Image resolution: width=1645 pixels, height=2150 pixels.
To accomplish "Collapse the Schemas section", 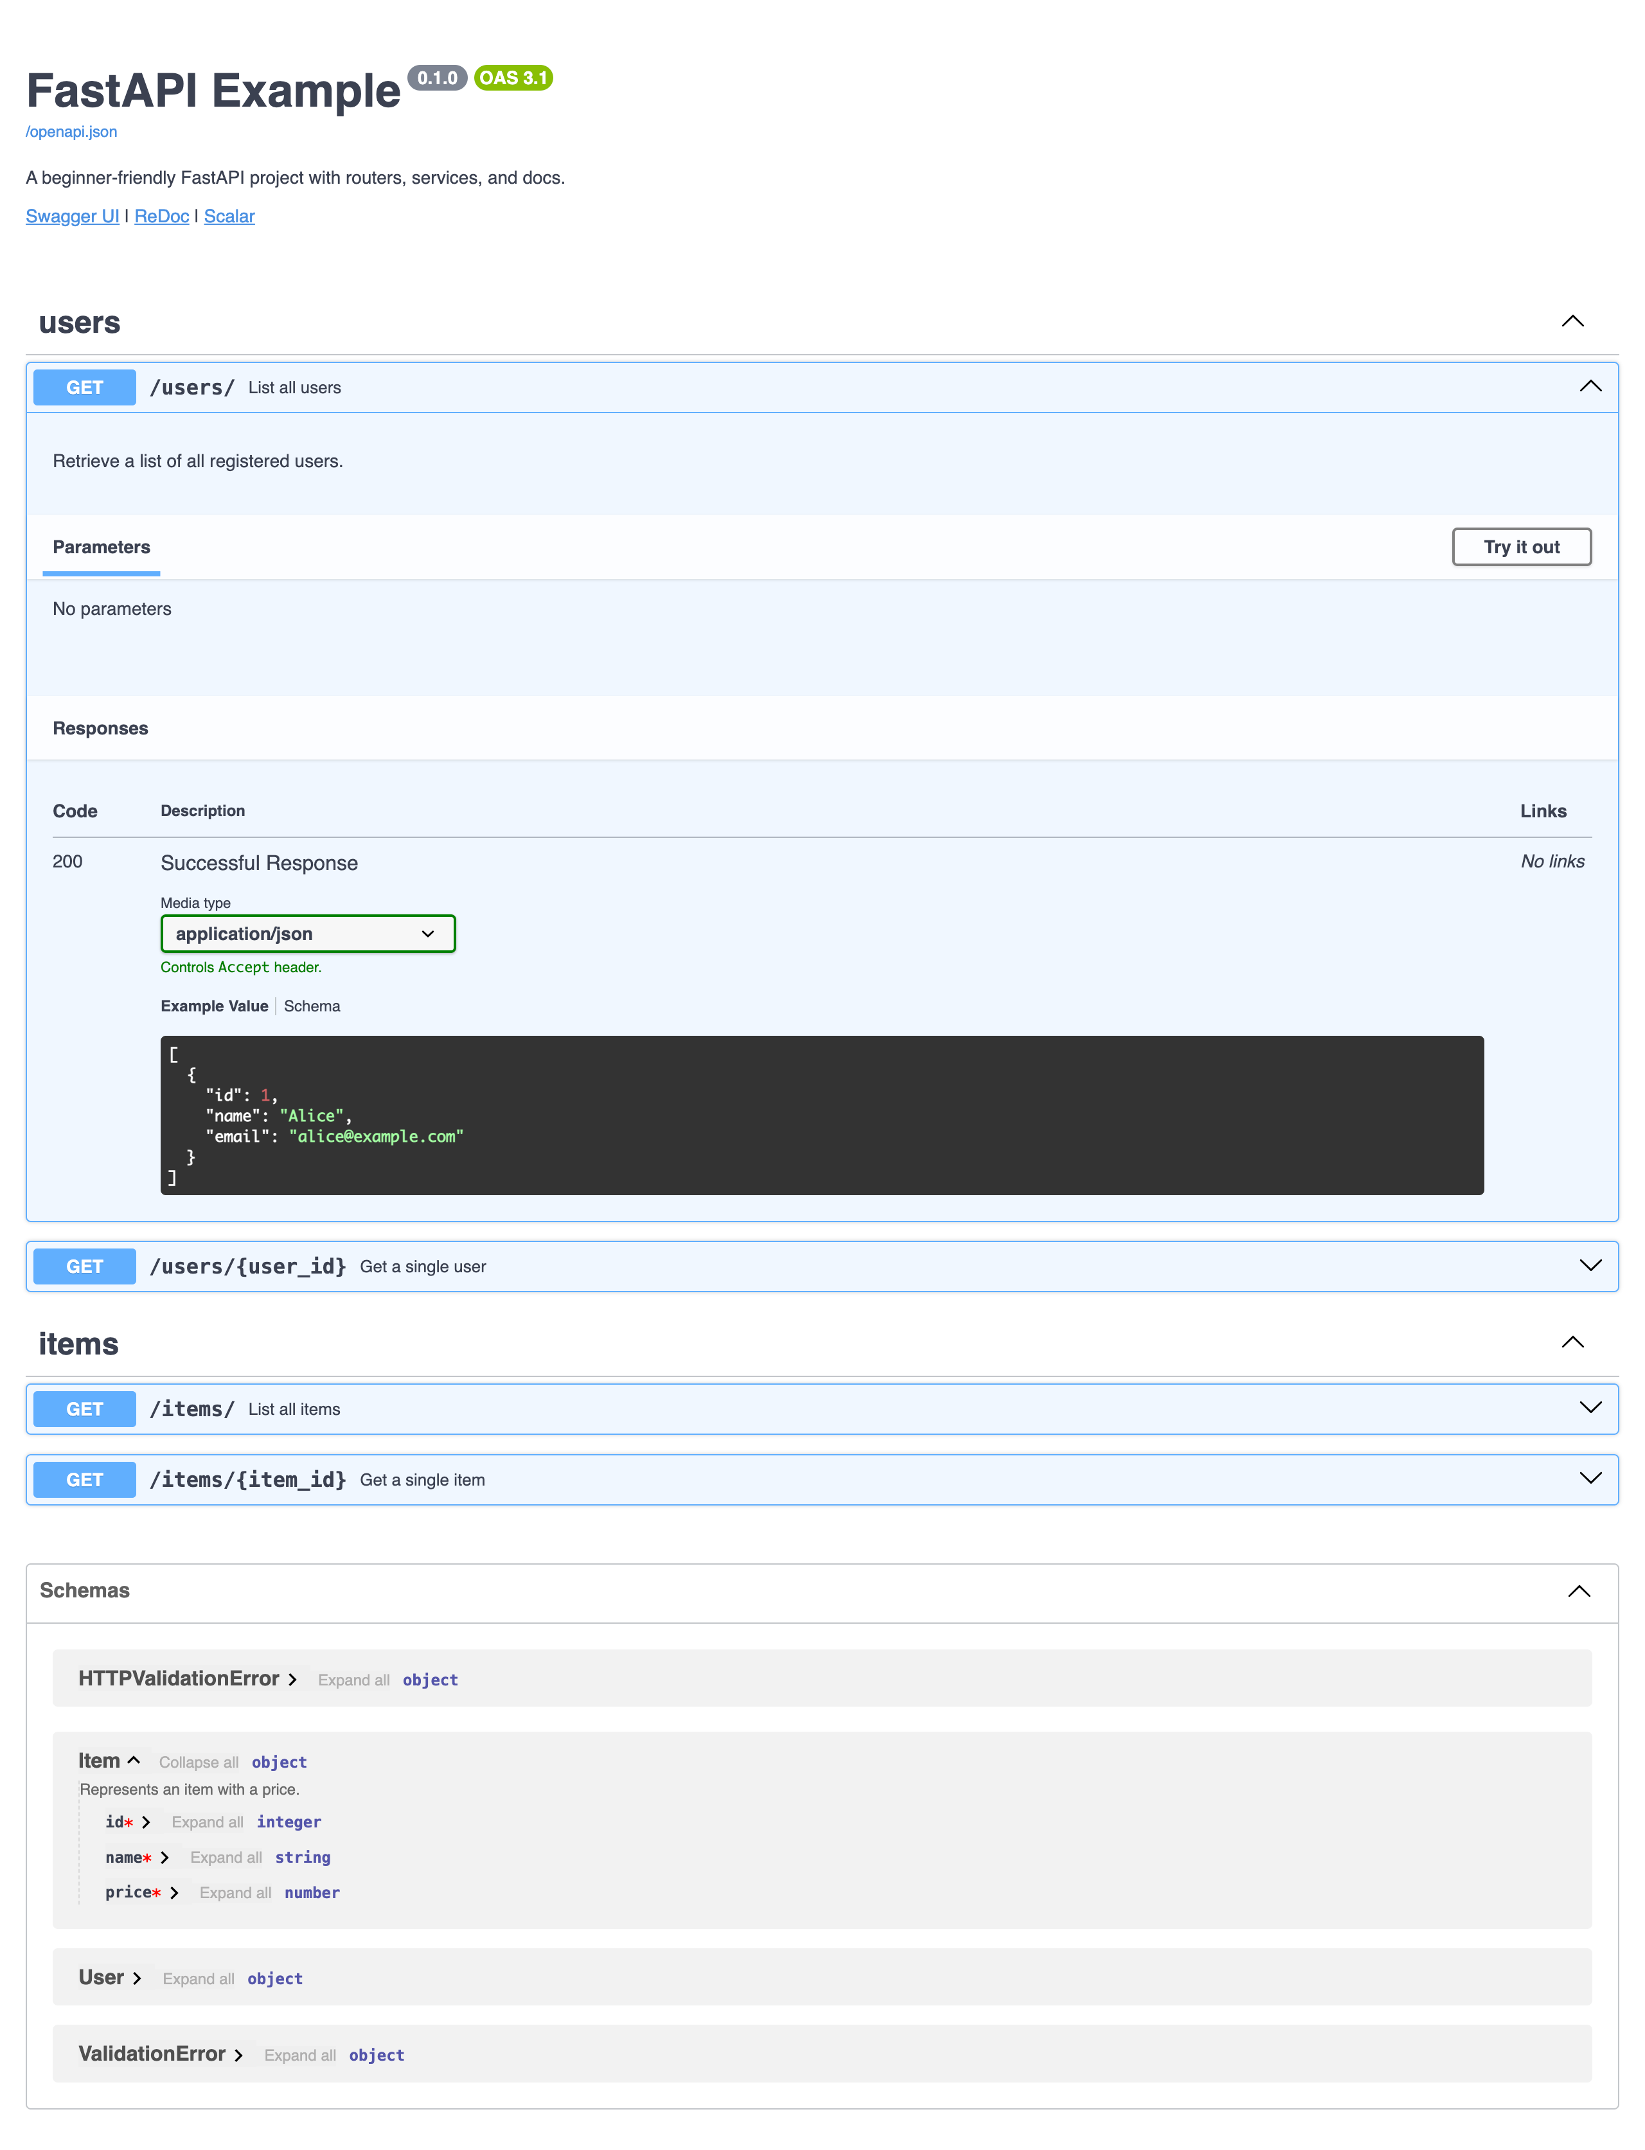I will coord(1579,1591).
